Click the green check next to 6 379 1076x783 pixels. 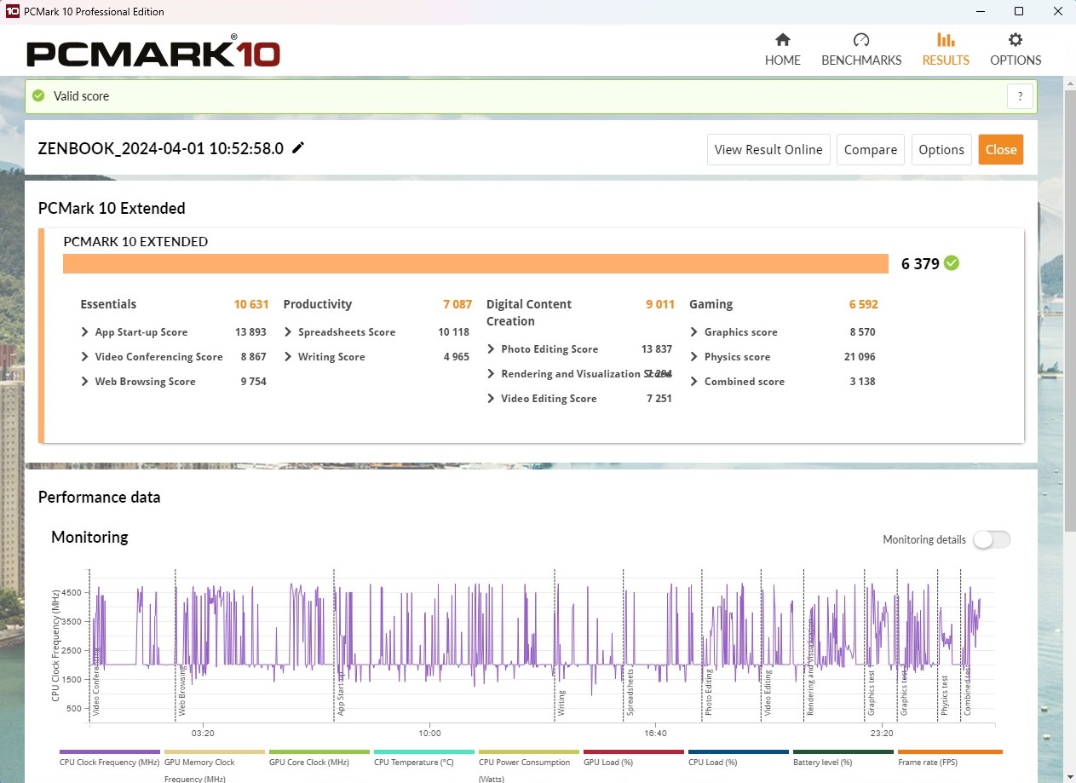click(952, 263)
